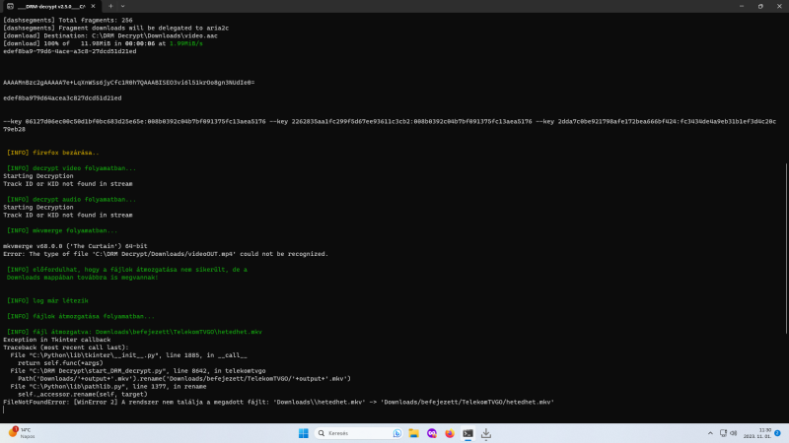This screenshot has height=443, width=789.
Task: Minimize the terminal window
Action: (742, 7)
